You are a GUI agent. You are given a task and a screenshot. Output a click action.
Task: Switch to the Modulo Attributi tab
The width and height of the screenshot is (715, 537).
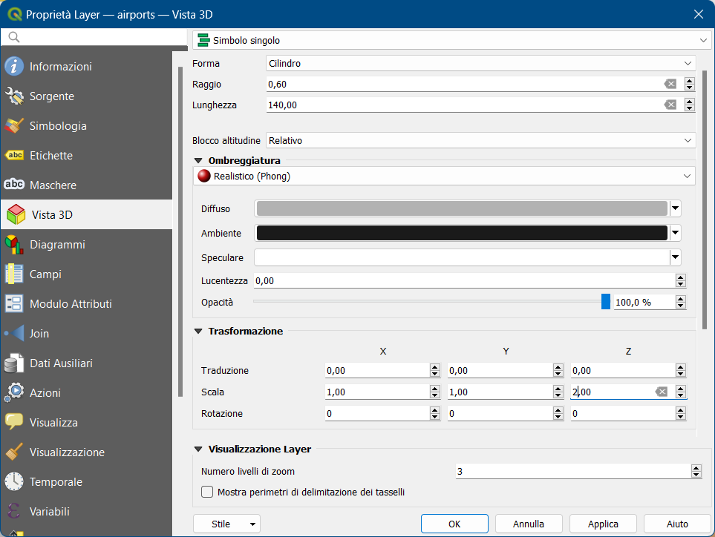click(87, 304)
